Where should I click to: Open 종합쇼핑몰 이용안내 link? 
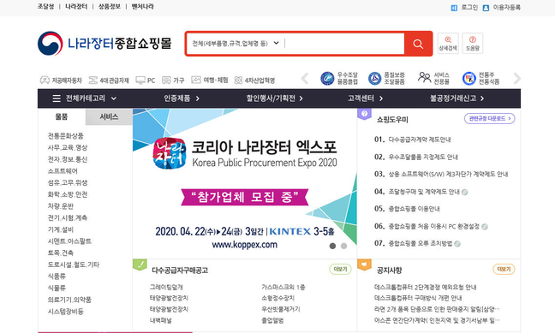[415, 209]
